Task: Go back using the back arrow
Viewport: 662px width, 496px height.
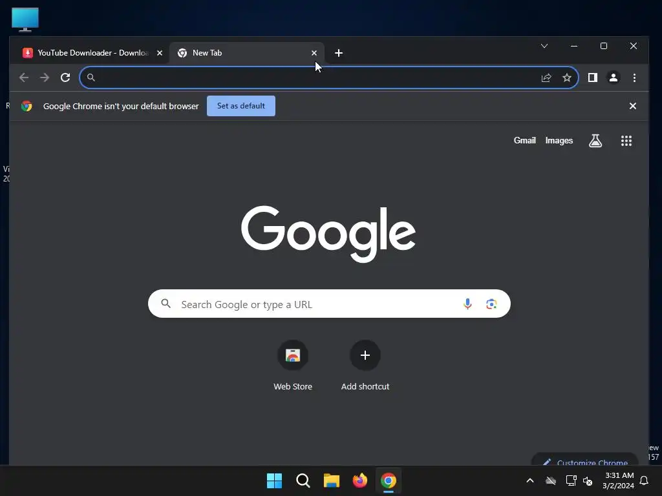Action: tap(24, 77)
